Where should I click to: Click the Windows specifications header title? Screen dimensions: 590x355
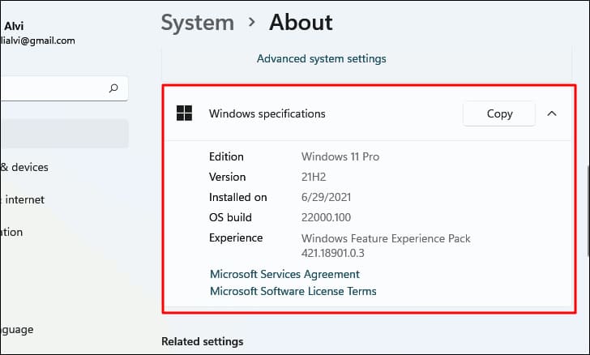tap(267, 113)
